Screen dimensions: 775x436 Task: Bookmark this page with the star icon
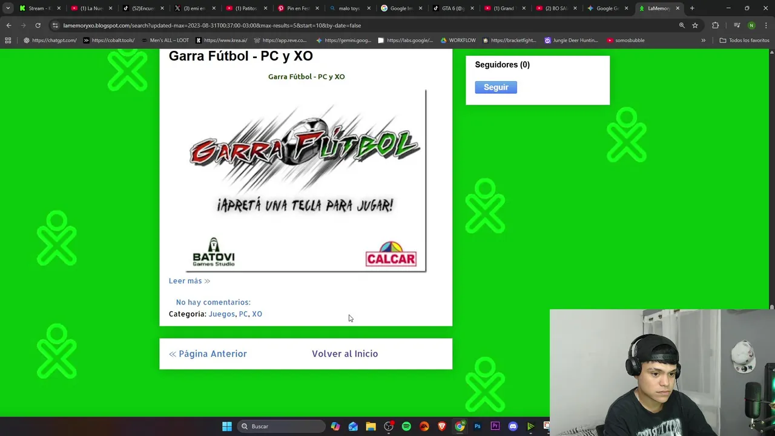pyautogui.click(x=695, y=25)
